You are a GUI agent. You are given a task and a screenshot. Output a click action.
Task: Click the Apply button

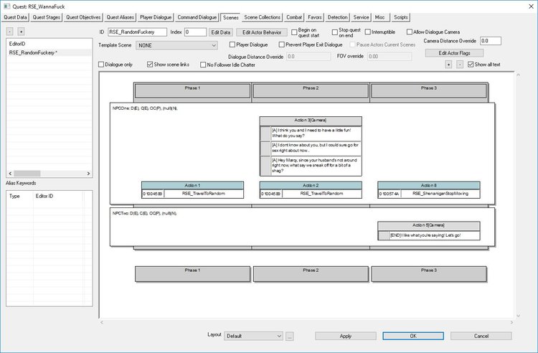(346, 336)
